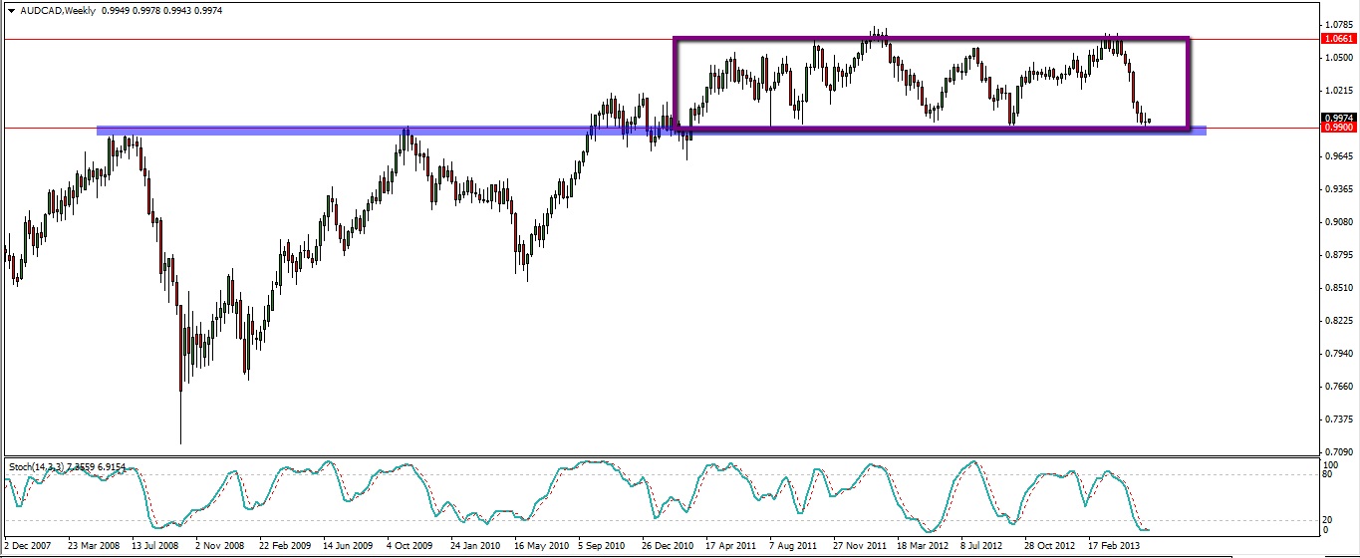This screenshot has height=558, width=1360.
Task: Click the 22 Feb 2009 date label
Action: [x=286, y=546]
